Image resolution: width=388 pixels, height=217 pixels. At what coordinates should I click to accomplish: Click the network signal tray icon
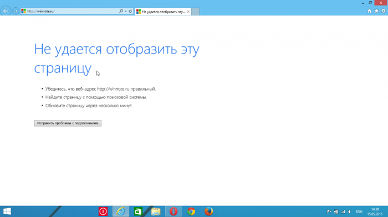pos(343,211)
